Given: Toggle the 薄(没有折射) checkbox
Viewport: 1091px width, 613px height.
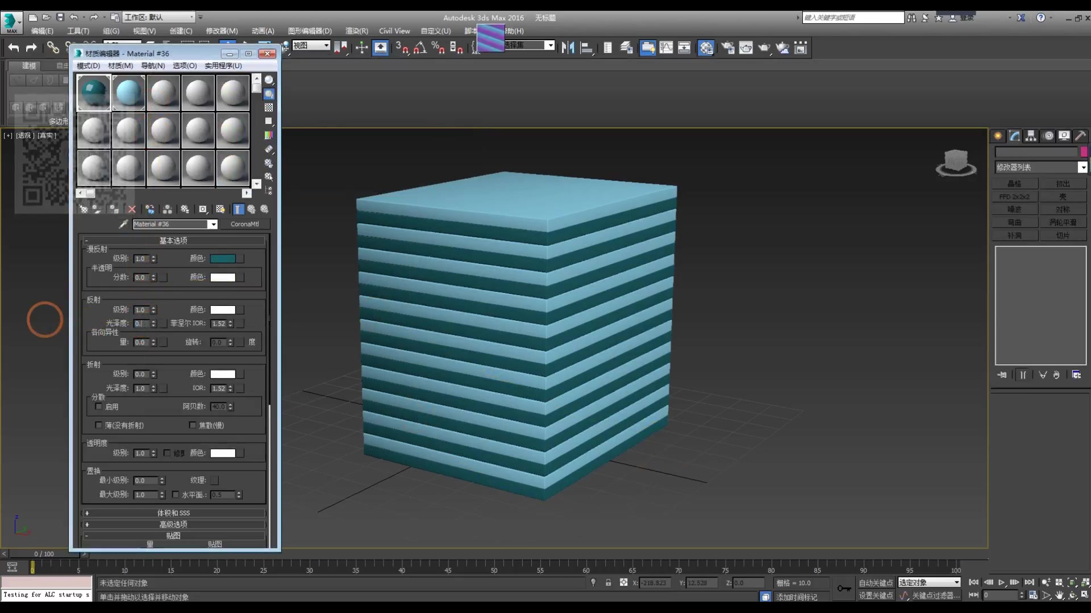Looking at the screenshot, I should 99,425.
